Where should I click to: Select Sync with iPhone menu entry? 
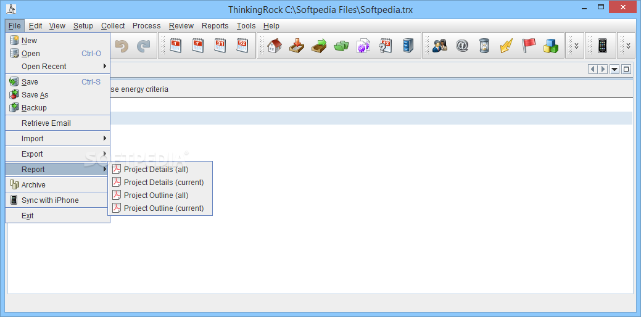coord(57,200)
